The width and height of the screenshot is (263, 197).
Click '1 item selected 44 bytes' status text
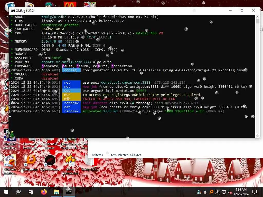pos(125,155)
